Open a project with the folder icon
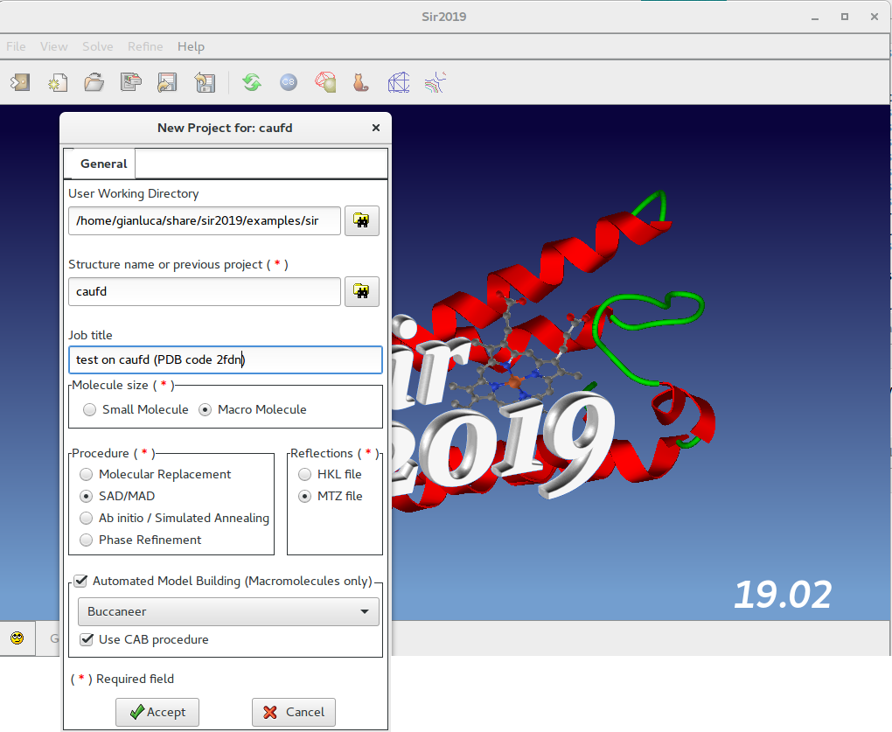Image resolution: width=892 pixels, height=732 pixels. [94, 82]
